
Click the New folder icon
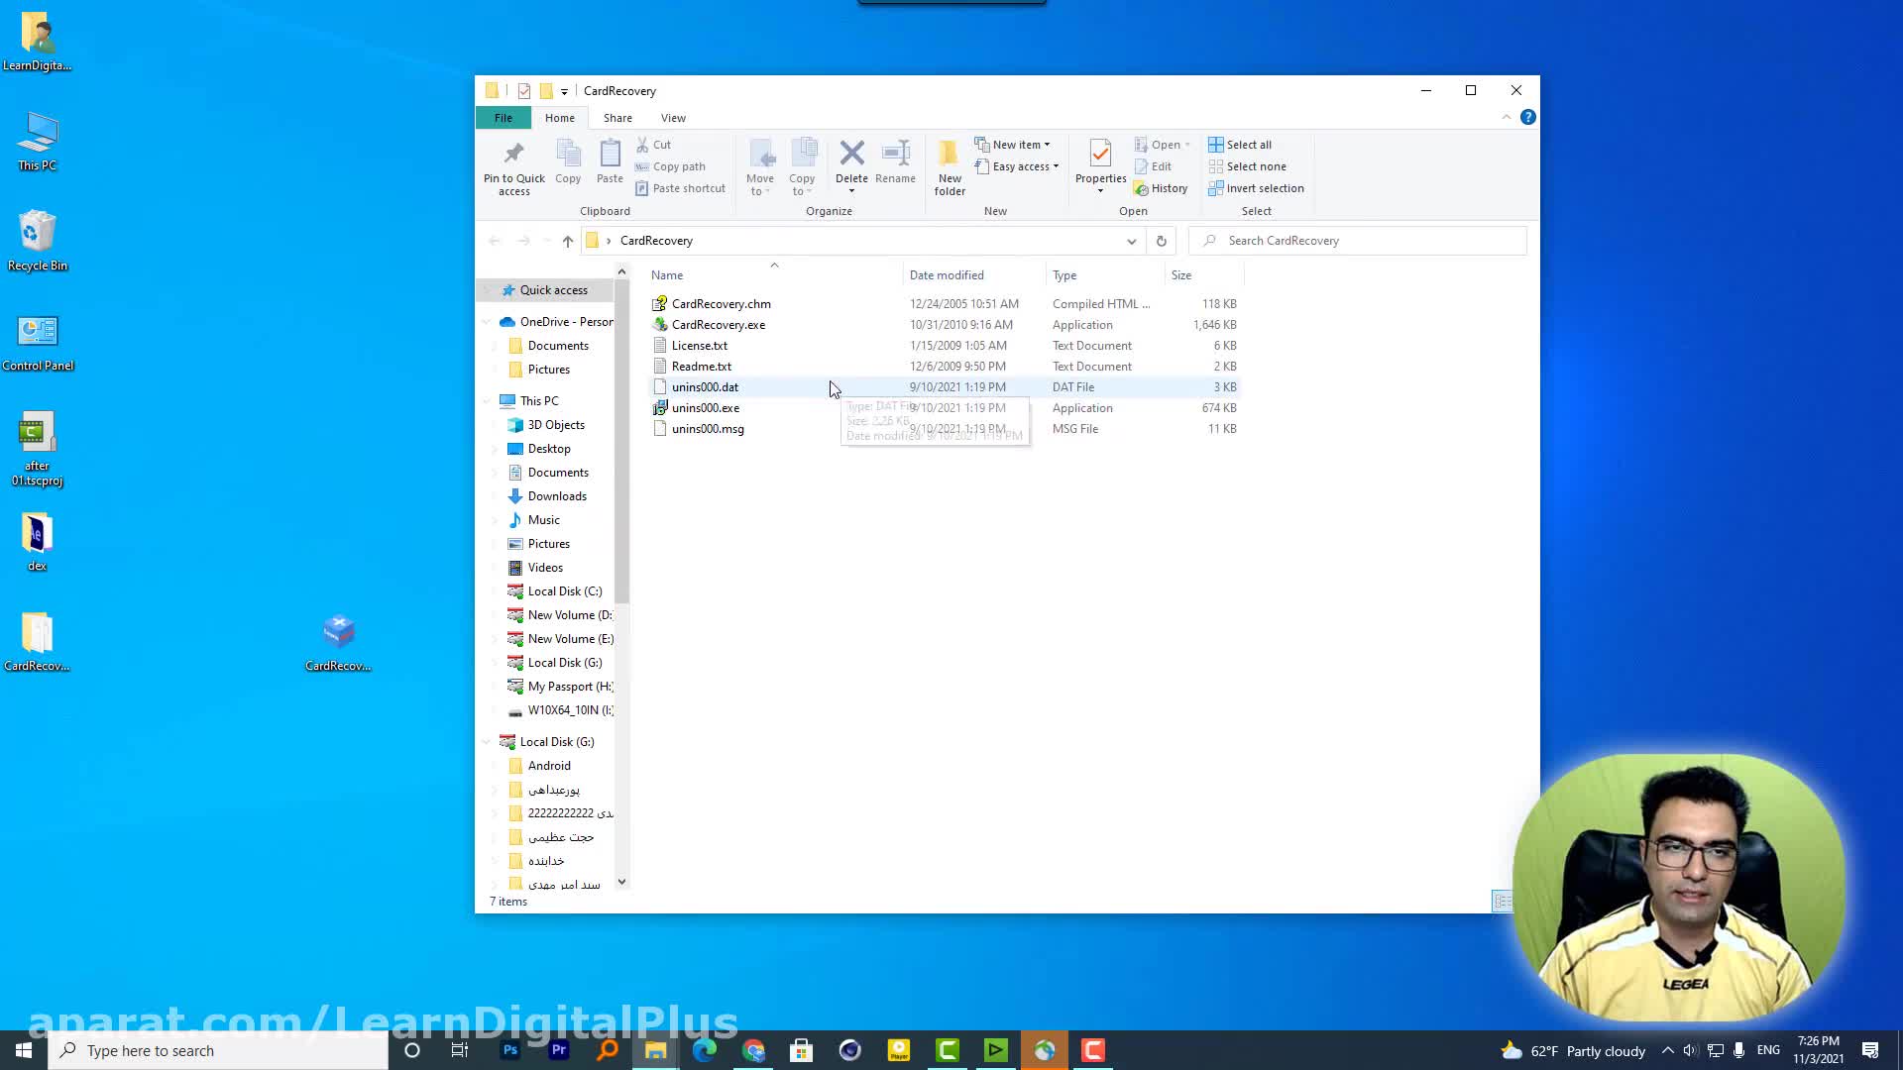pyautogui.click(x=949, y=155)
